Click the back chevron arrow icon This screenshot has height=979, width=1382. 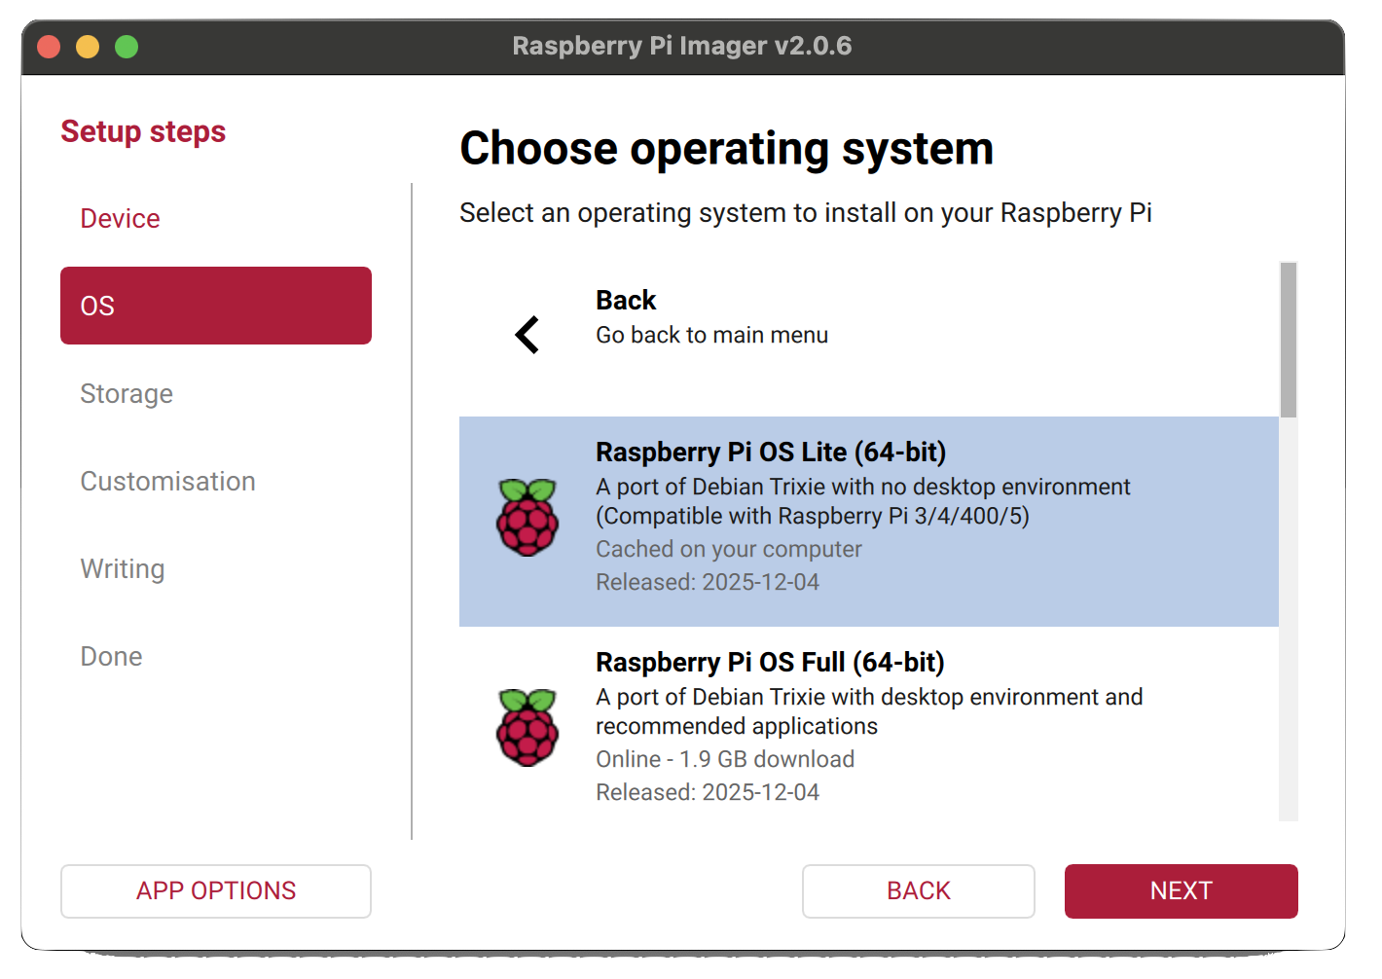pos(526,334)
